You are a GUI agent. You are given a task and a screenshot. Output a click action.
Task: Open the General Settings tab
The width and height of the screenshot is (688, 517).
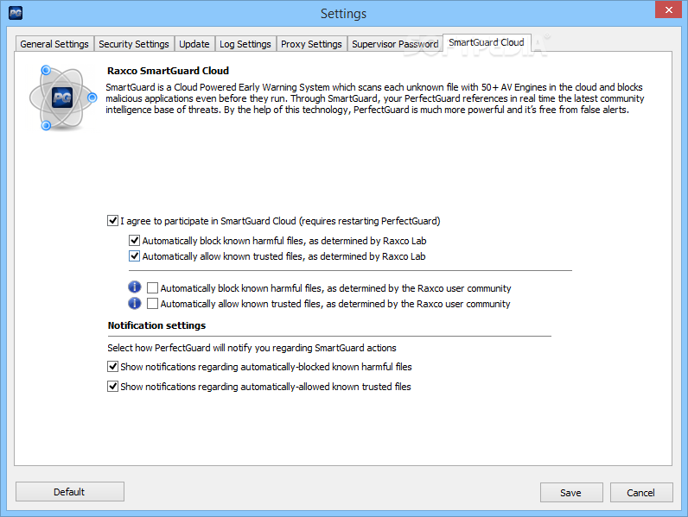click(x=54, y=44)
